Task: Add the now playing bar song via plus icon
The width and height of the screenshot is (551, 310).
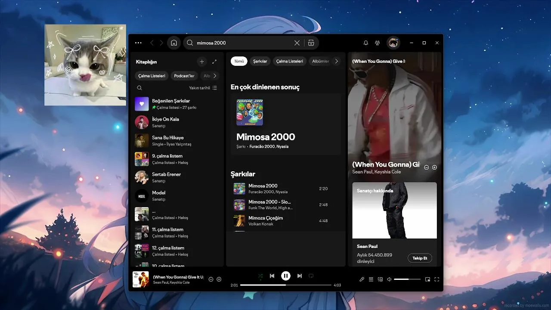Action: click(x=219, y=279)
